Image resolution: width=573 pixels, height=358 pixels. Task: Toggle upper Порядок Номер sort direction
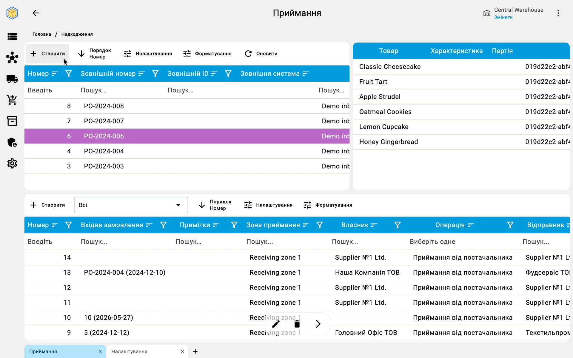click(x=94, y=54)
